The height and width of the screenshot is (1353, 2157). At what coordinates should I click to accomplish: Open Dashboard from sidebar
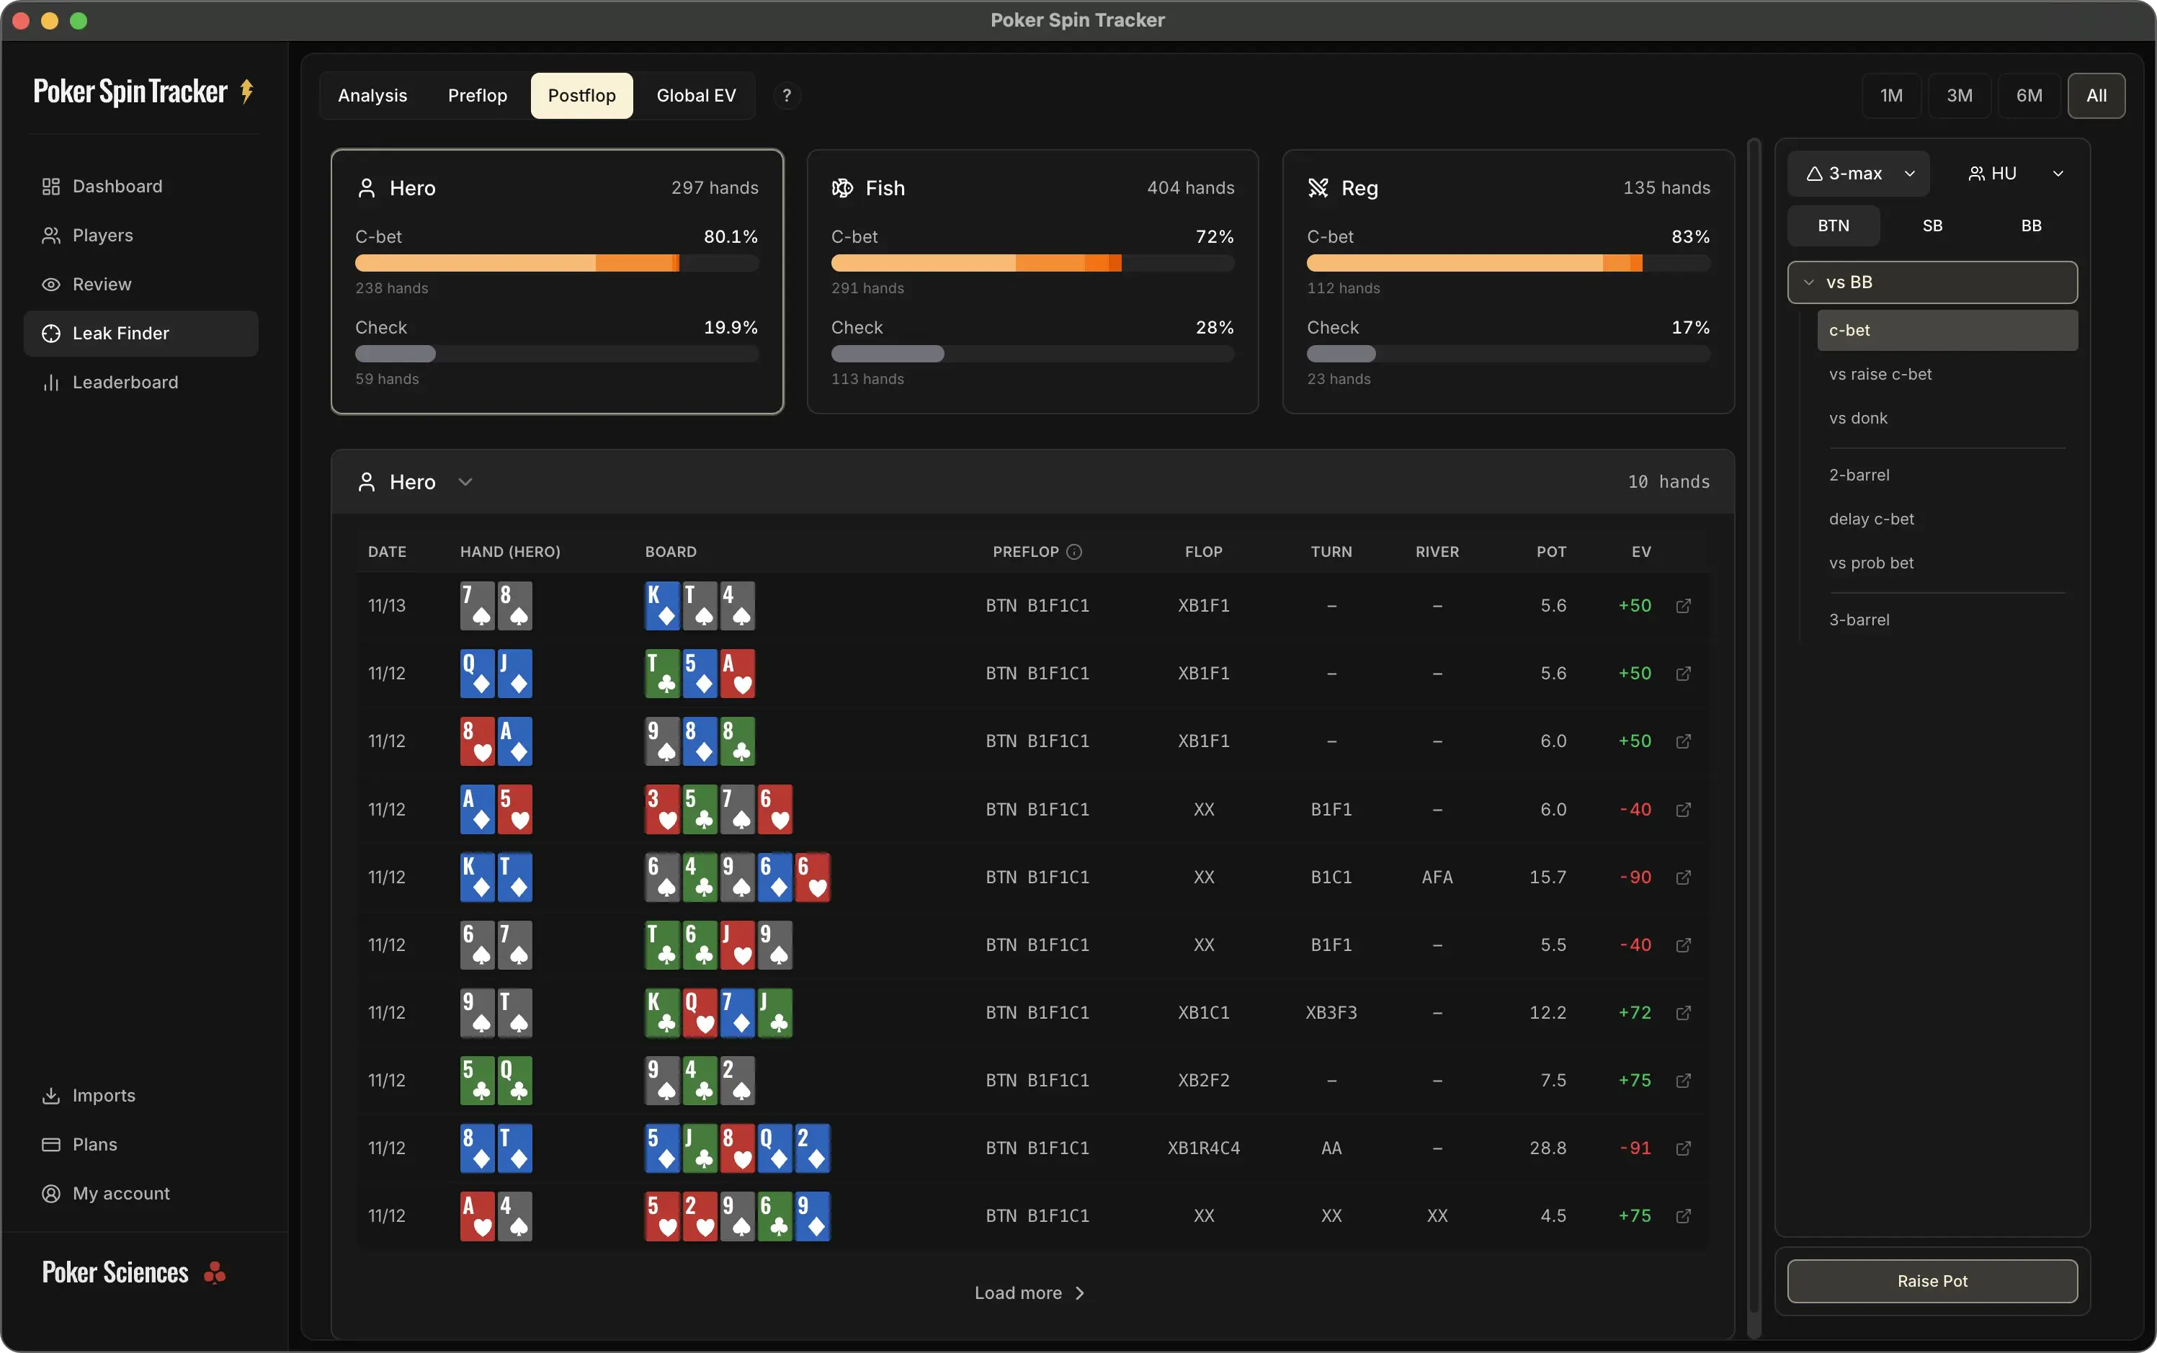(x=116, y=186)
